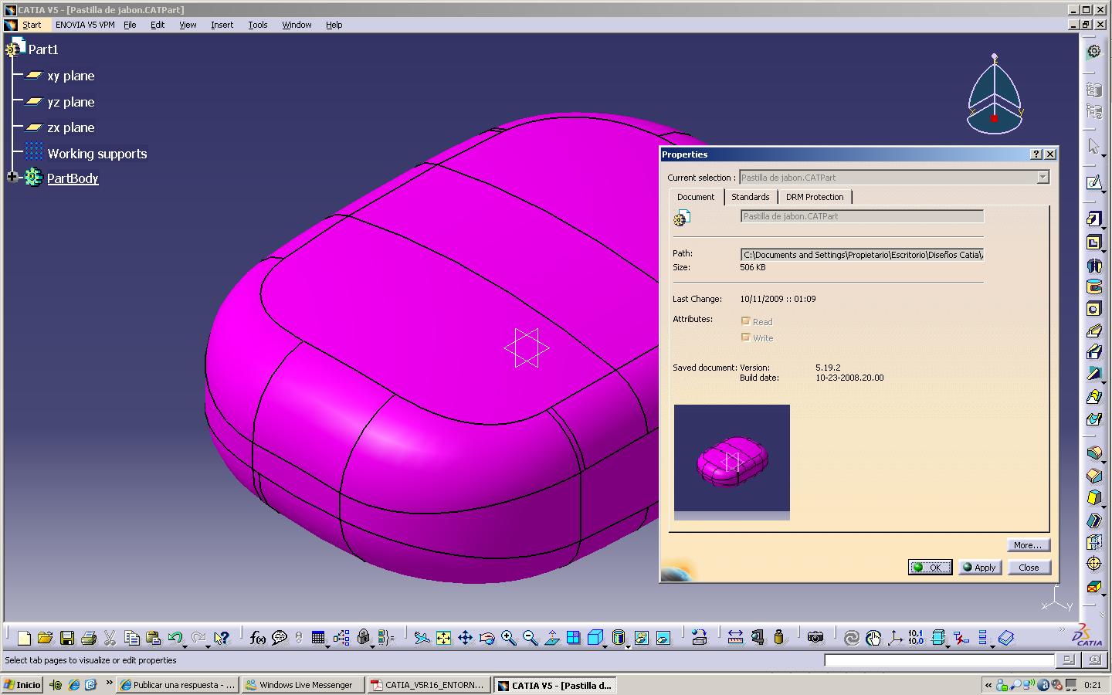Click the Paste clipboard icon
1112x695 pixels.
coord(153,638)
